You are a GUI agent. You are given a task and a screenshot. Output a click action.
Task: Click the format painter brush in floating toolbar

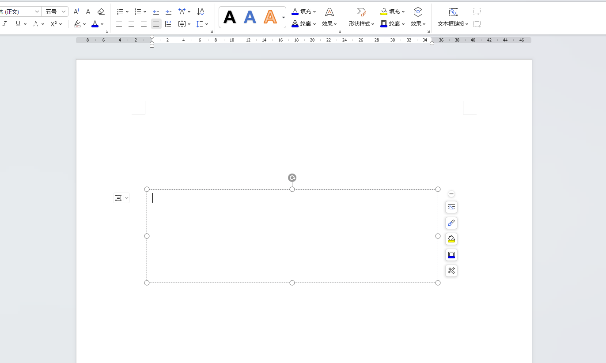coord(451,223)
